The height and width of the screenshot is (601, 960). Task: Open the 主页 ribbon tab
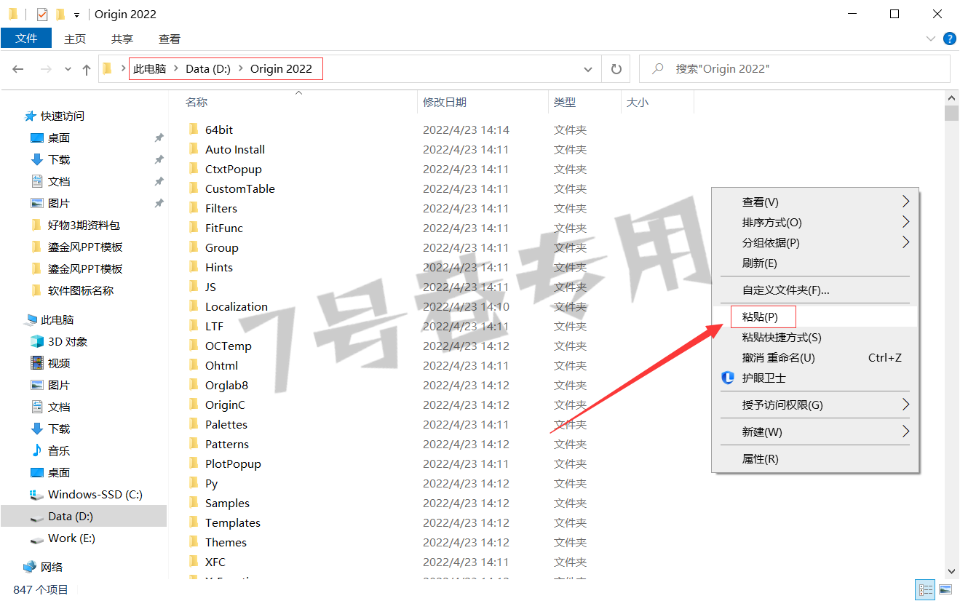[75, 39]
